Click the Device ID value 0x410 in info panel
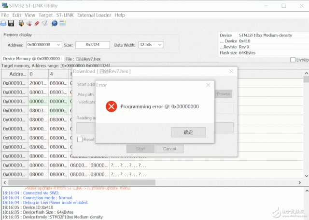309x220 pixels. 244,41
